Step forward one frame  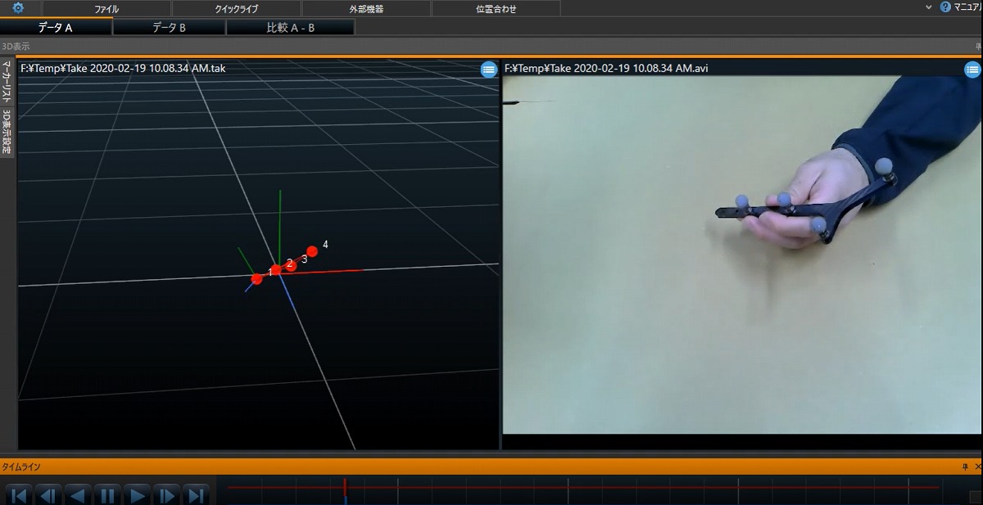[166, 494]
